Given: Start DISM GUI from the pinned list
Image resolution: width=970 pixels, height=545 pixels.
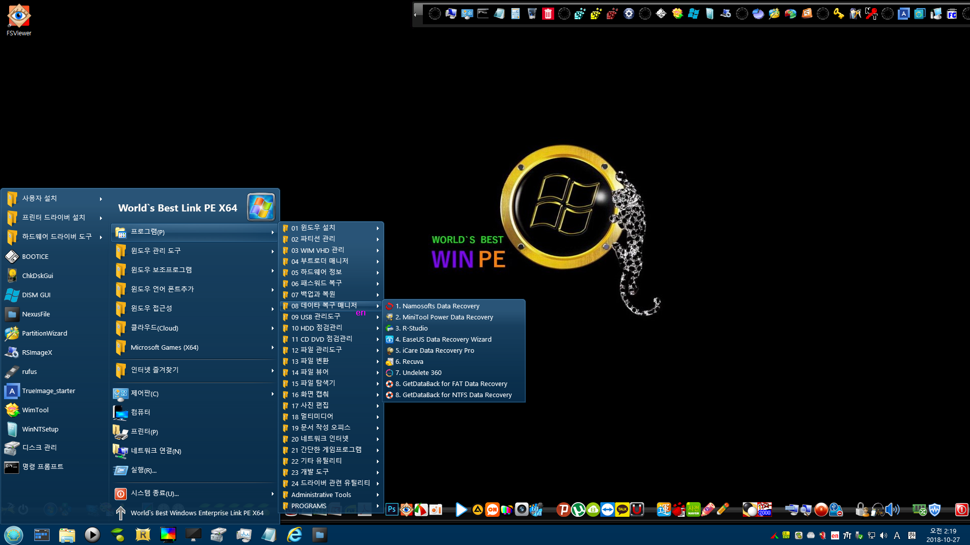Looking at the screenshot, I should [x=55, y=295].
